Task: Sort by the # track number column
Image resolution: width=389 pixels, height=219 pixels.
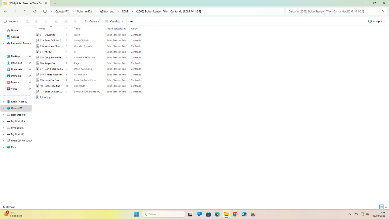Action: coord(68,29)
